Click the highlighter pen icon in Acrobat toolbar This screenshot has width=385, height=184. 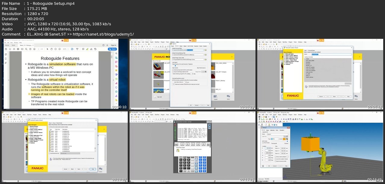pos(87,49)
